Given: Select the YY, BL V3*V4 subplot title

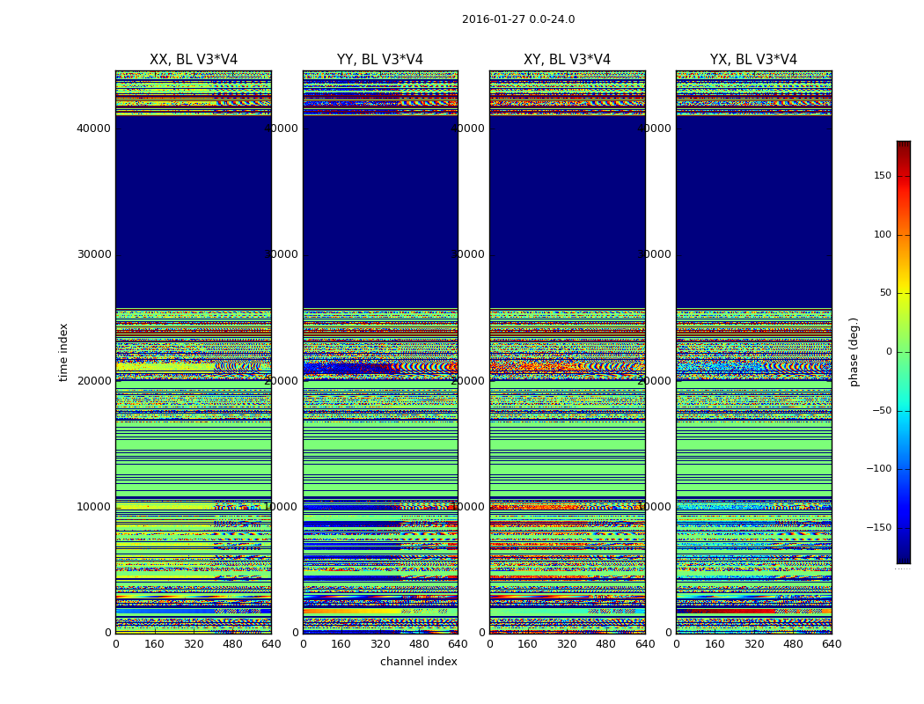Looking at the screenshot, I should click(379, 60).
